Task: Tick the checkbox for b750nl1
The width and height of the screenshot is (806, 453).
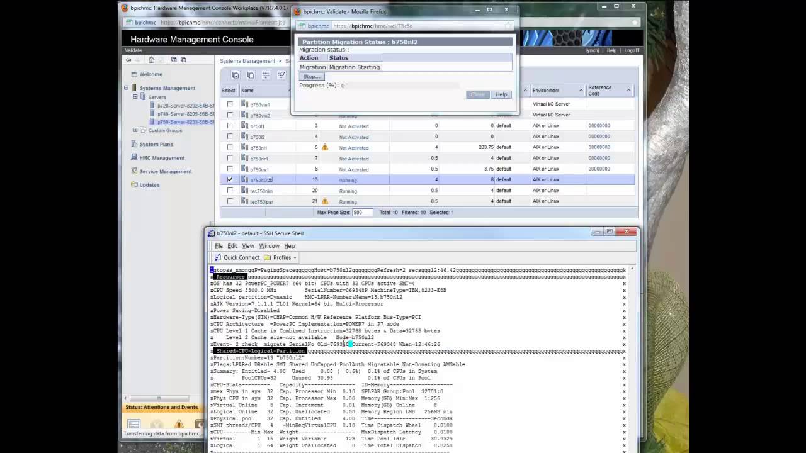Action: point(230,147)
